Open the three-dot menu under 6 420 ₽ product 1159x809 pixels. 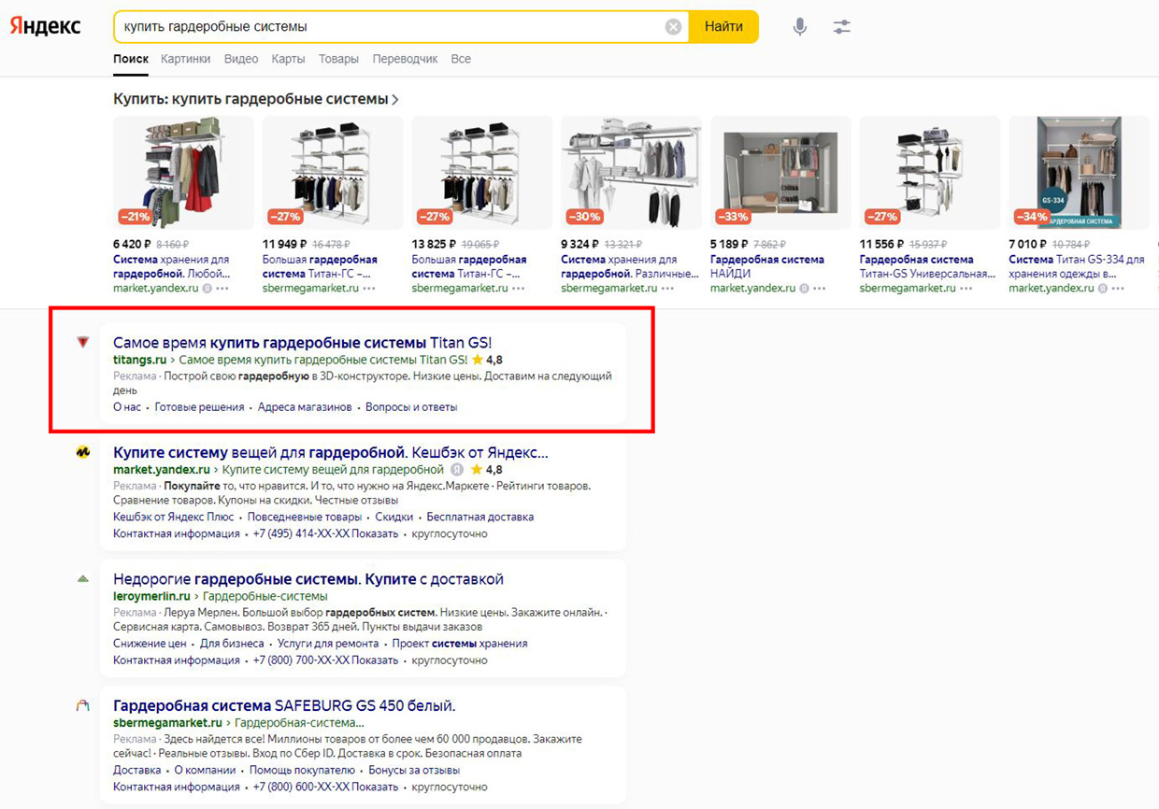pos(221,289)
